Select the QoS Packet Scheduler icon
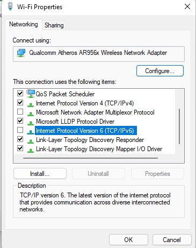 point(31,94)
